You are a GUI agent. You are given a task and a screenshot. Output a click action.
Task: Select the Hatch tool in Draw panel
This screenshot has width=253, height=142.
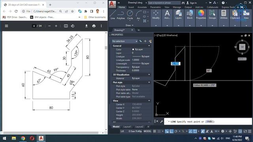click(x=145, y=21)
